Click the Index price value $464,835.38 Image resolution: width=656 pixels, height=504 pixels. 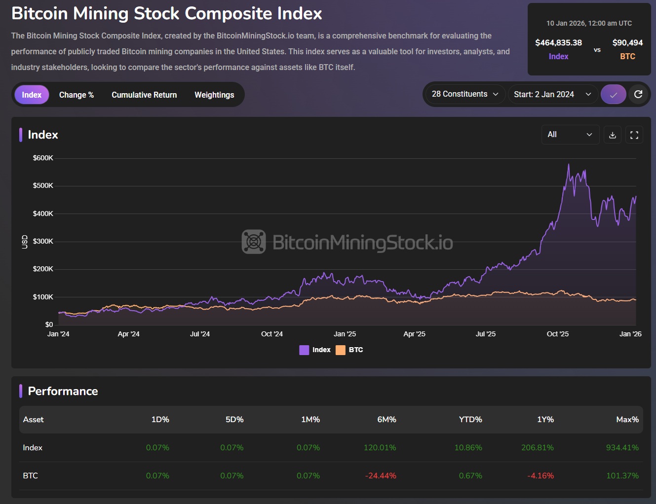(558, 43)
